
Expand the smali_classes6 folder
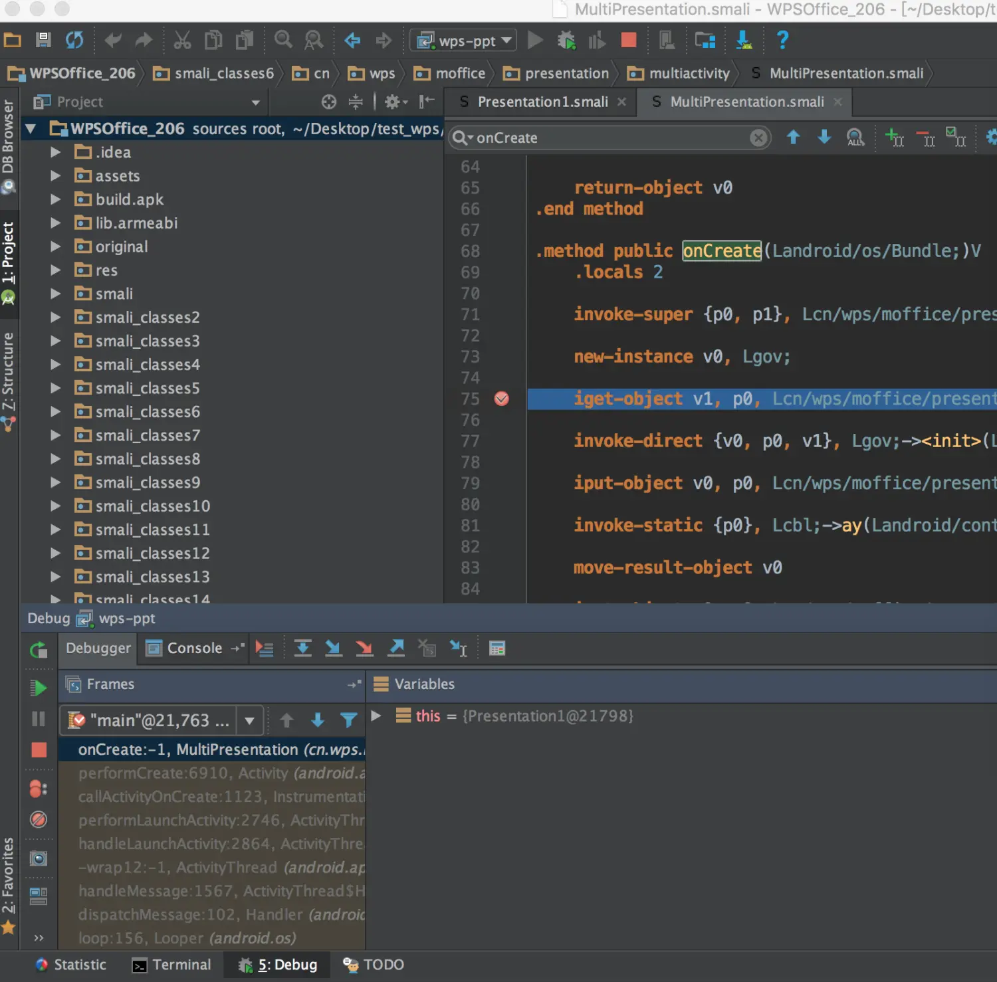[x=56, y=412]
